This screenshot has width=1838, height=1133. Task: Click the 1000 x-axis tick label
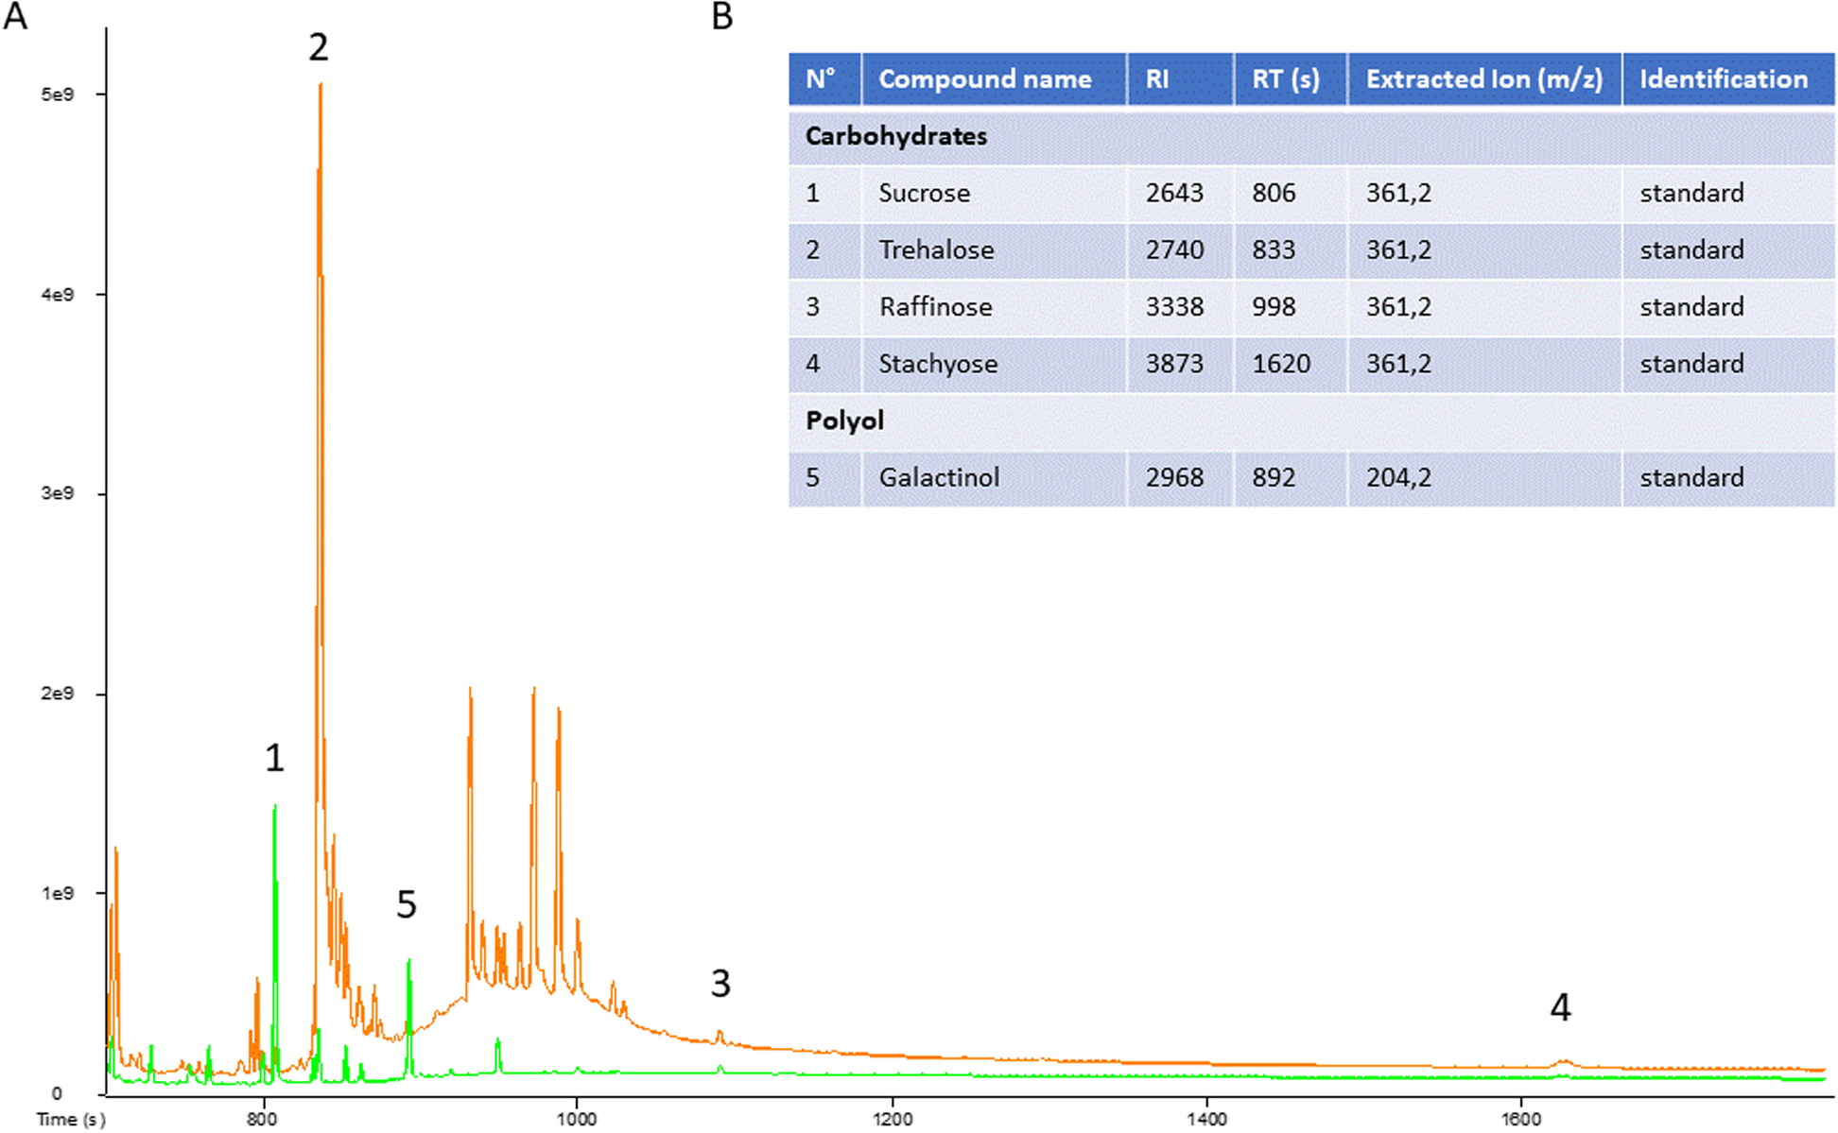pos(576,1120)
